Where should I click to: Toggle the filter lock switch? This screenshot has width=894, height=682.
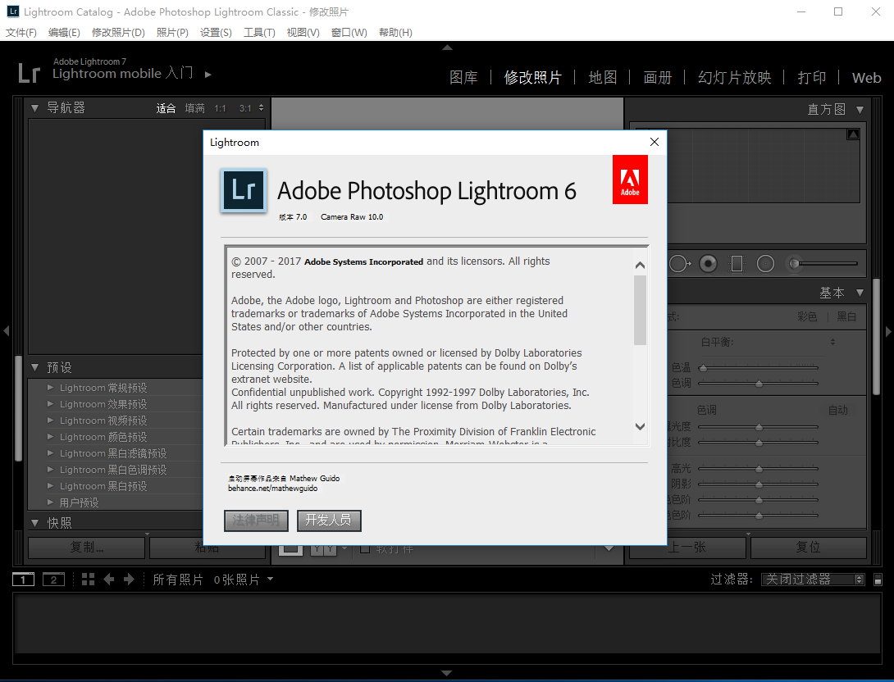878,580
